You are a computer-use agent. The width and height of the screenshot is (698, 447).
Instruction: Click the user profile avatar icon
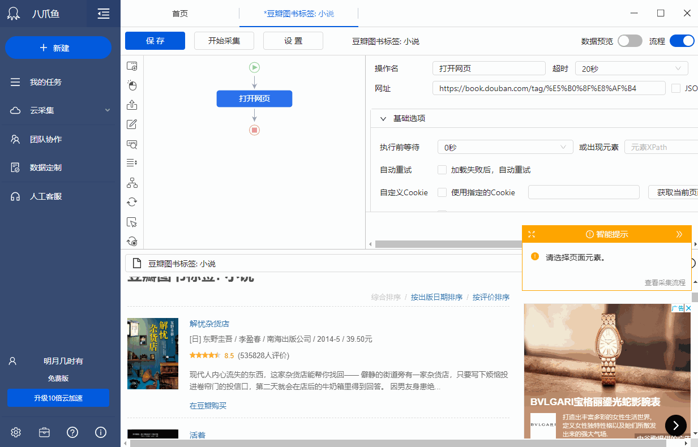[x=12, y=361]
